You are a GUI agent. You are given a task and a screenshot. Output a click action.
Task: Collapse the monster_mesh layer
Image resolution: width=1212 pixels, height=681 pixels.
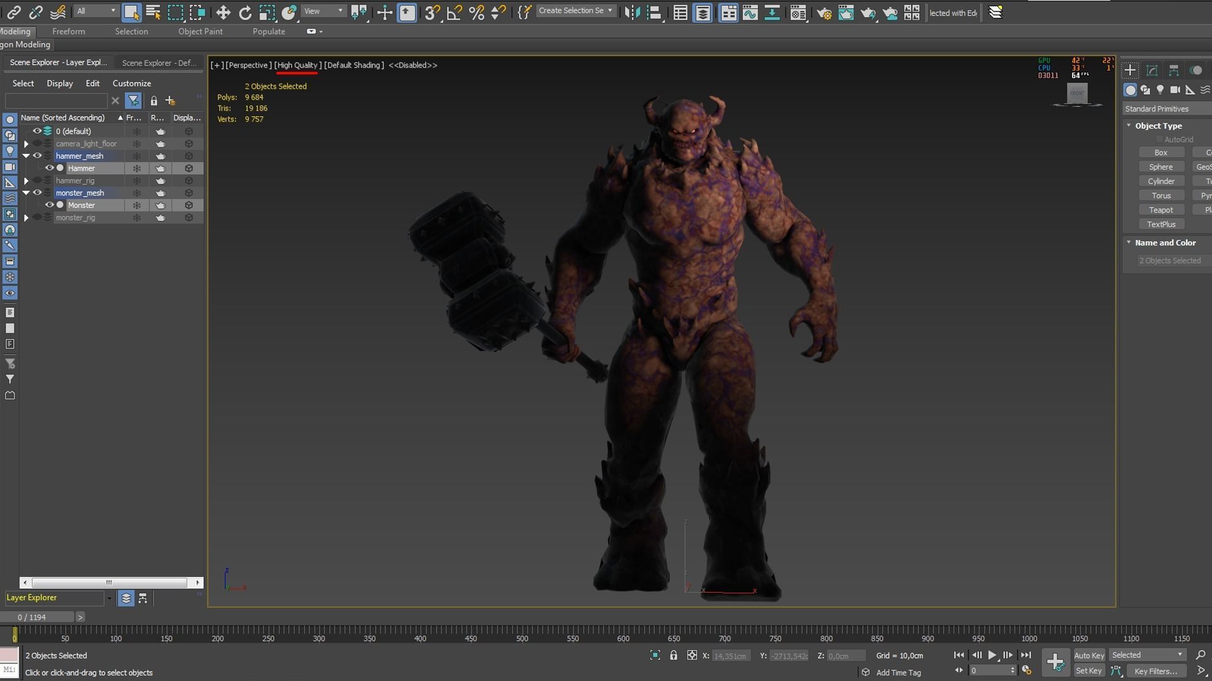(x=26, y=193)
